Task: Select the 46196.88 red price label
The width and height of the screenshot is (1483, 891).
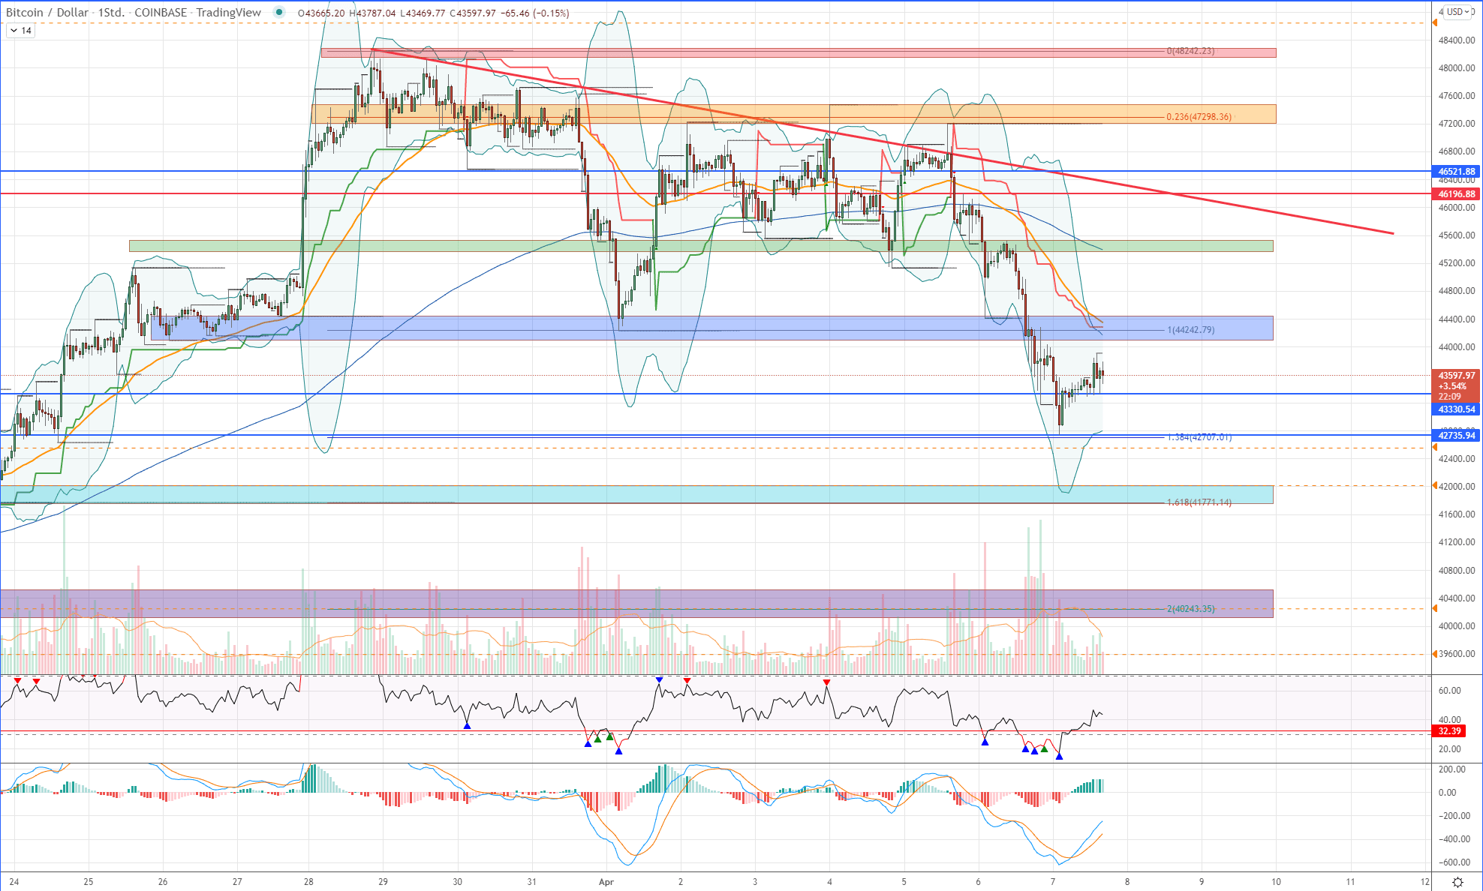Action: coord(1456,194)
